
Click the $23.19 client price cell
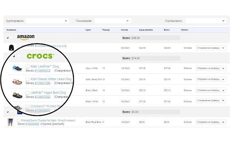tap(142, 79)
